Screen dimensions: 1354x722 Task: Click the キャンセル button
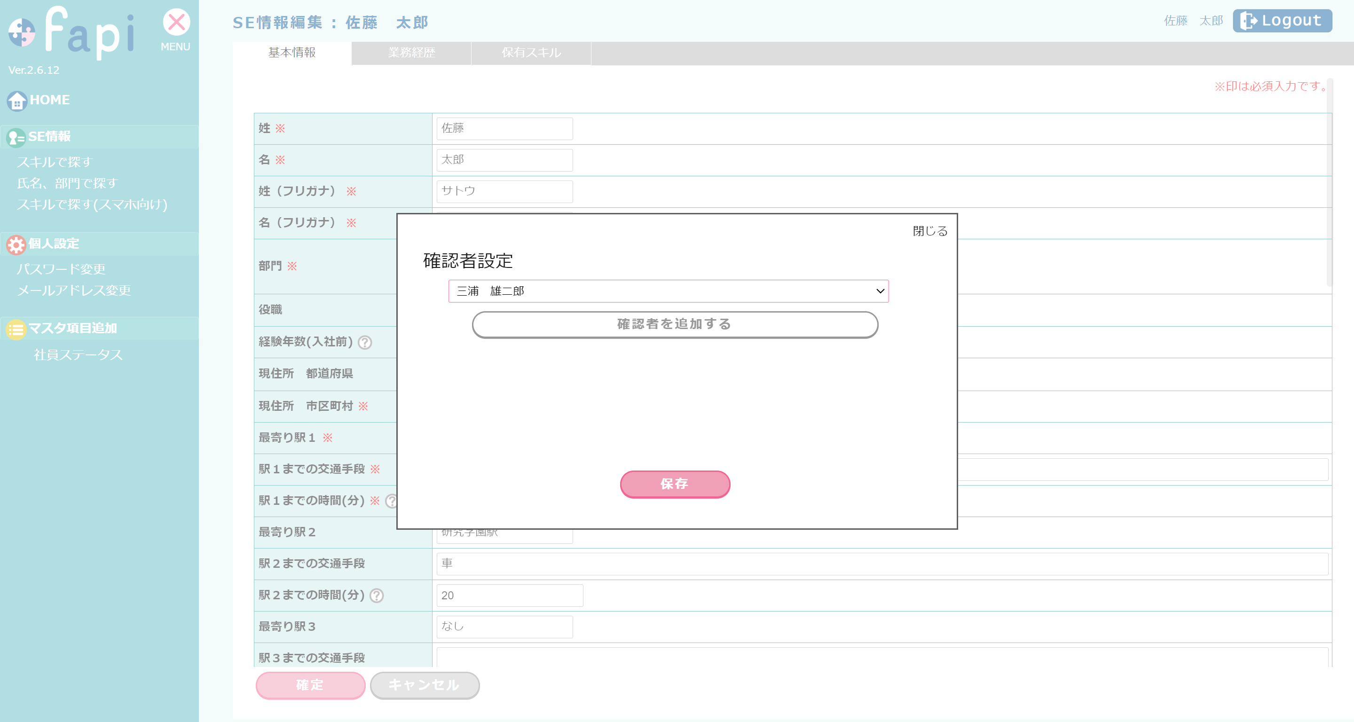point(424,685)
